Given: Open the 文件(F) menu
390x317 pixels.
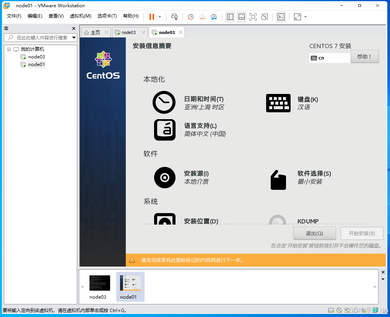Looking at the screenshot, I should 14,16.
